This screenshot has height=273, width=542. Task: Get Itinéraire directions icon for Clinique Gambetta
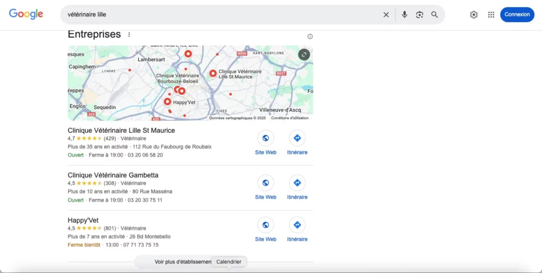click(x=297, y=183)
